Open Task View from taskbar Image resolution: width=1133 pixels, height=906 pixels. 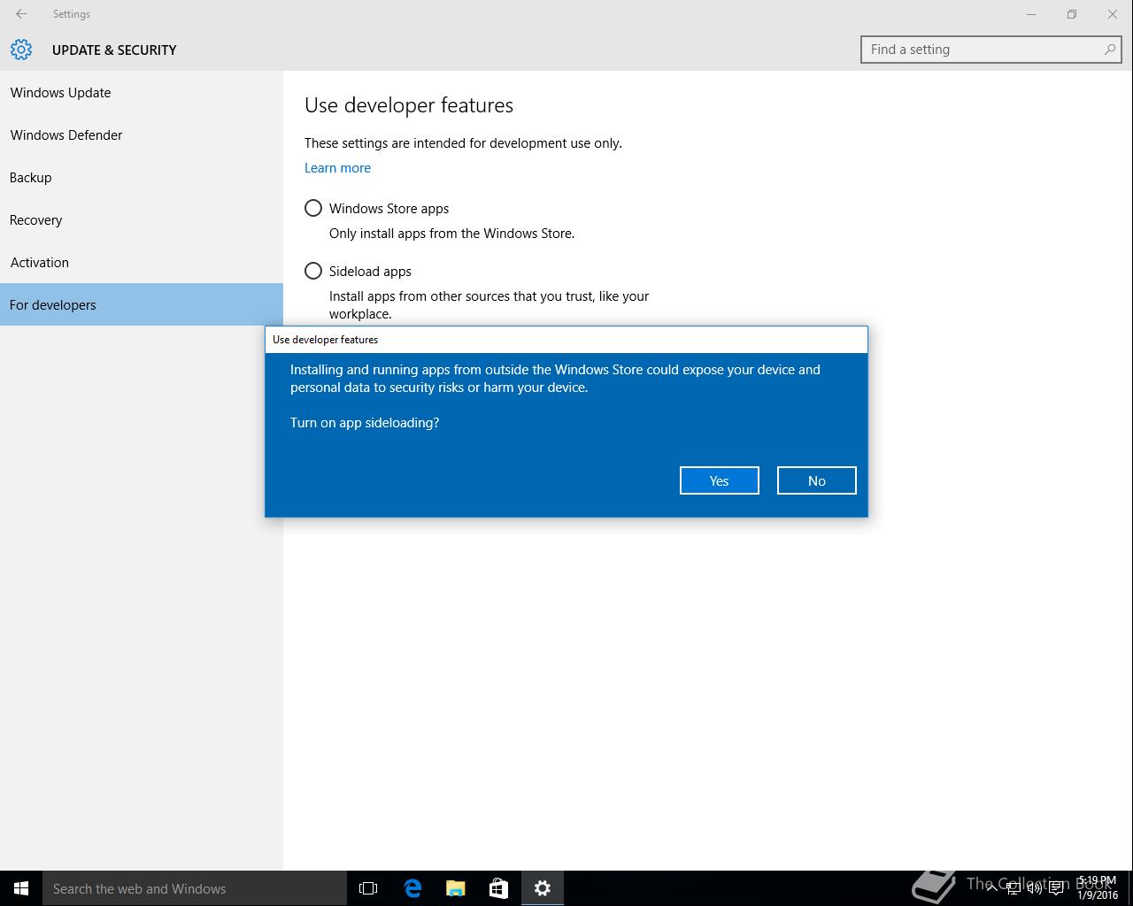coord(368,888)
